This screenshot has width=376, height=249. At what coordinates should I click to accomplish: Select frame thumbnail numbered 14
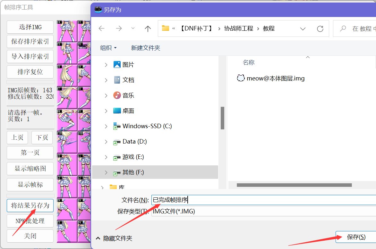(x=67, y=31)
